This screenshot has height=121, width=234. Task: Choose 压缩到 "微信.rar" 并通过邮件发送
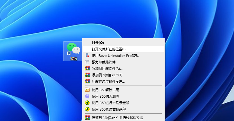tap(123, 118)
